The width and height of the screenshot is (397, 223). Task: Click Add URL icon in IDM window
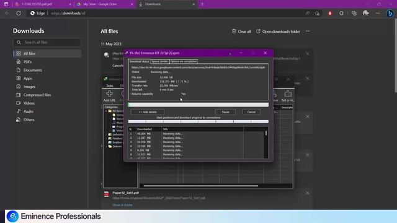[109, 96]
